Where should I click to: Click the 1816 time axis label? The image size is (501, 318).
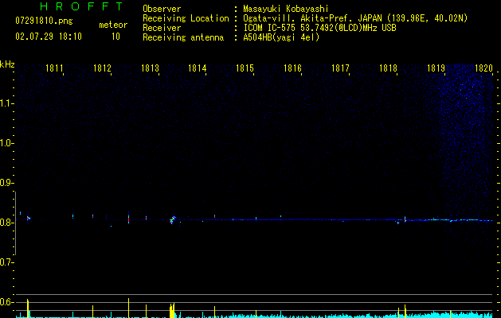click(x=292, y=68)
